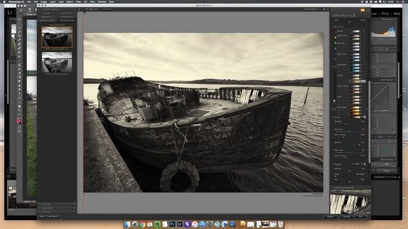Screen dimensions: 408x229
Task: Open iTunes from the Dock
Action: point(194,224)
